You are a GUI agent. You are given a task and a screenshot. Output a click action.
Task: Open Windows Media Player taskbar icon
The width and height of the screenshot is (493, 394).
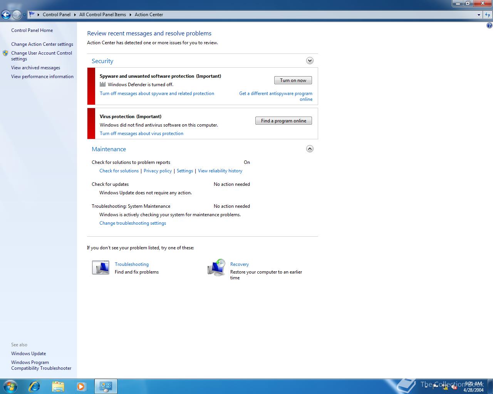tap(81, 386)
